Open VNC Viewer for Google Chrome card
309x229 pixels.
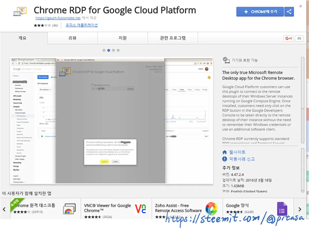click(116, 209)
